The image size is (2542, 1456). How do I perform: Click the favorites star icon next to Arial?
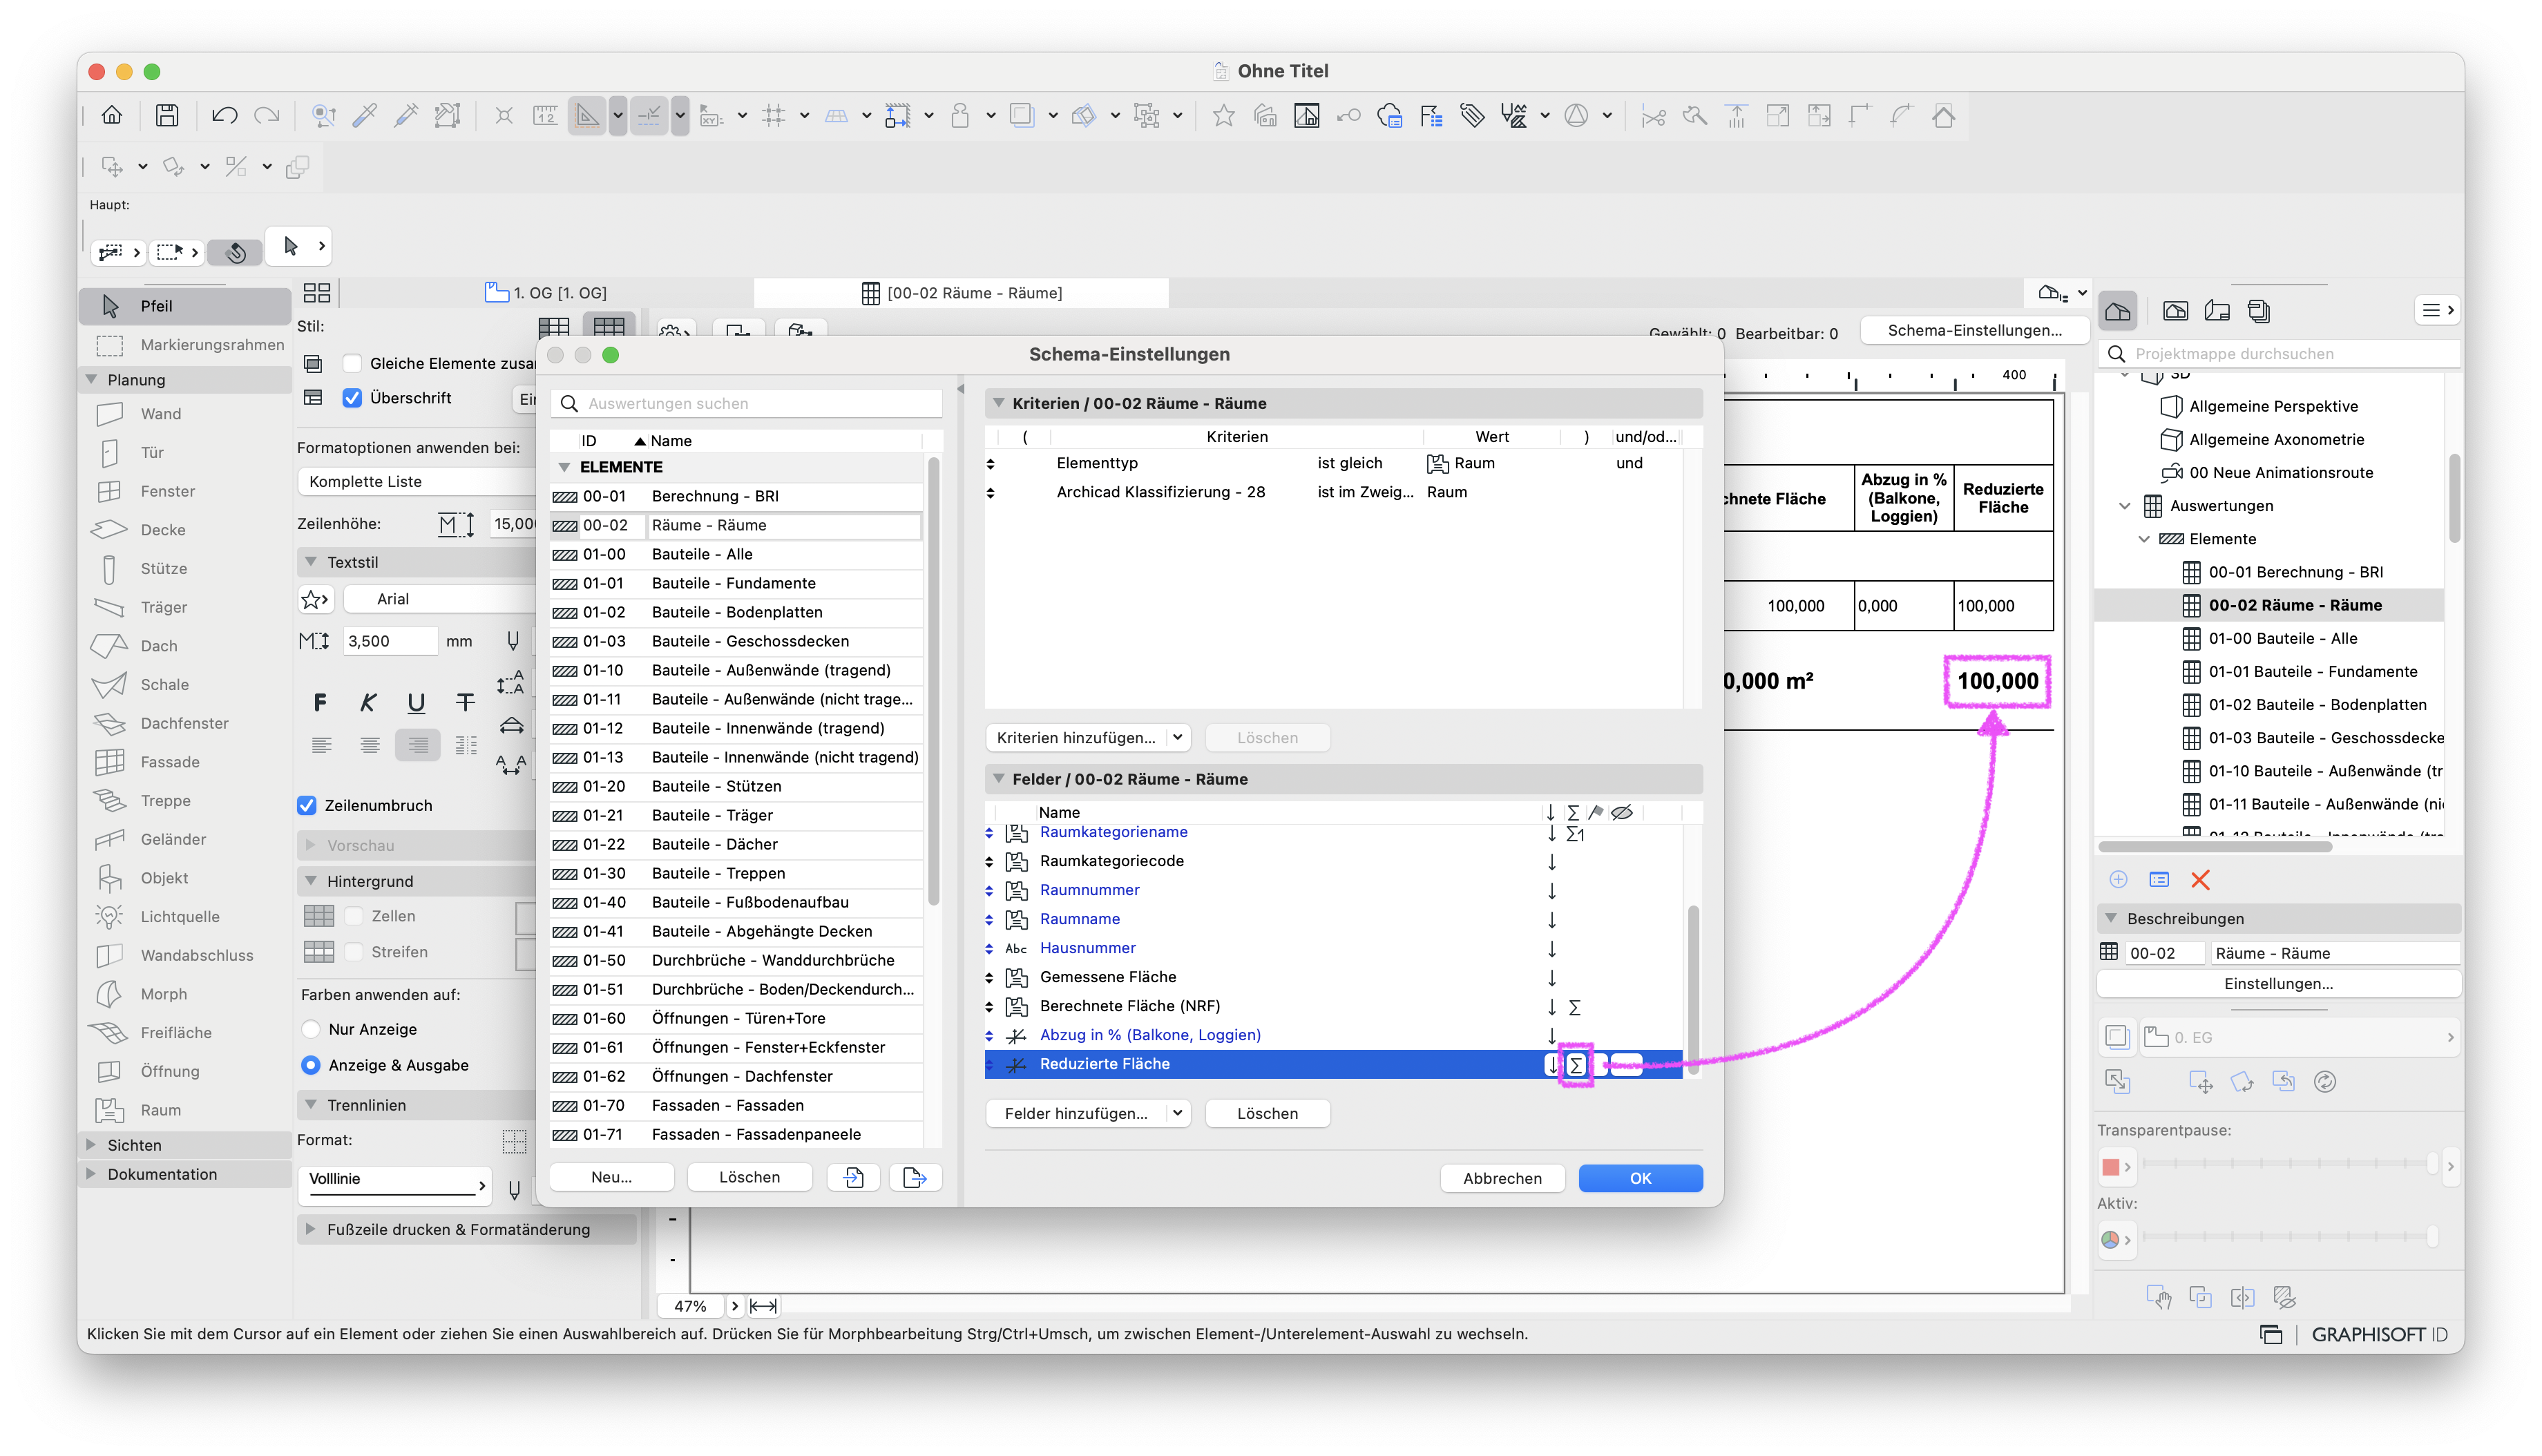315,599
